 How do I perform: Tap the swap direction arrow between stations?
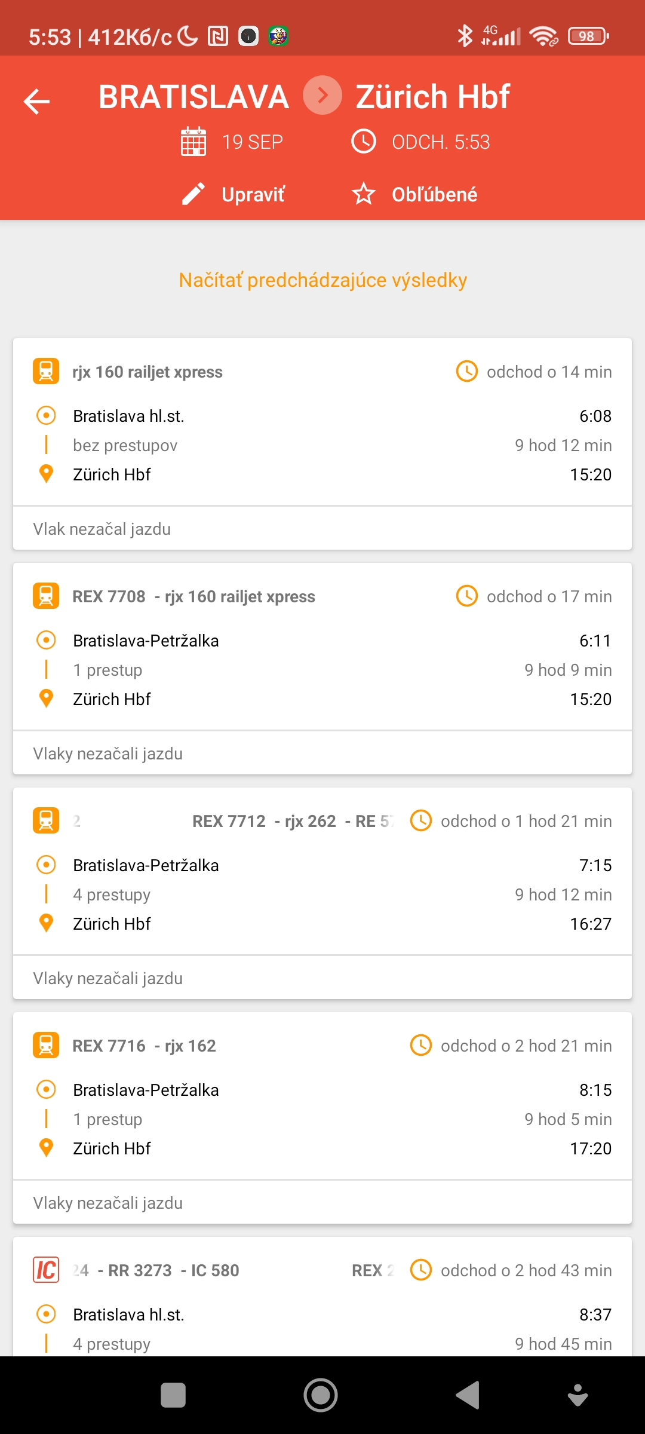[322, 96]
